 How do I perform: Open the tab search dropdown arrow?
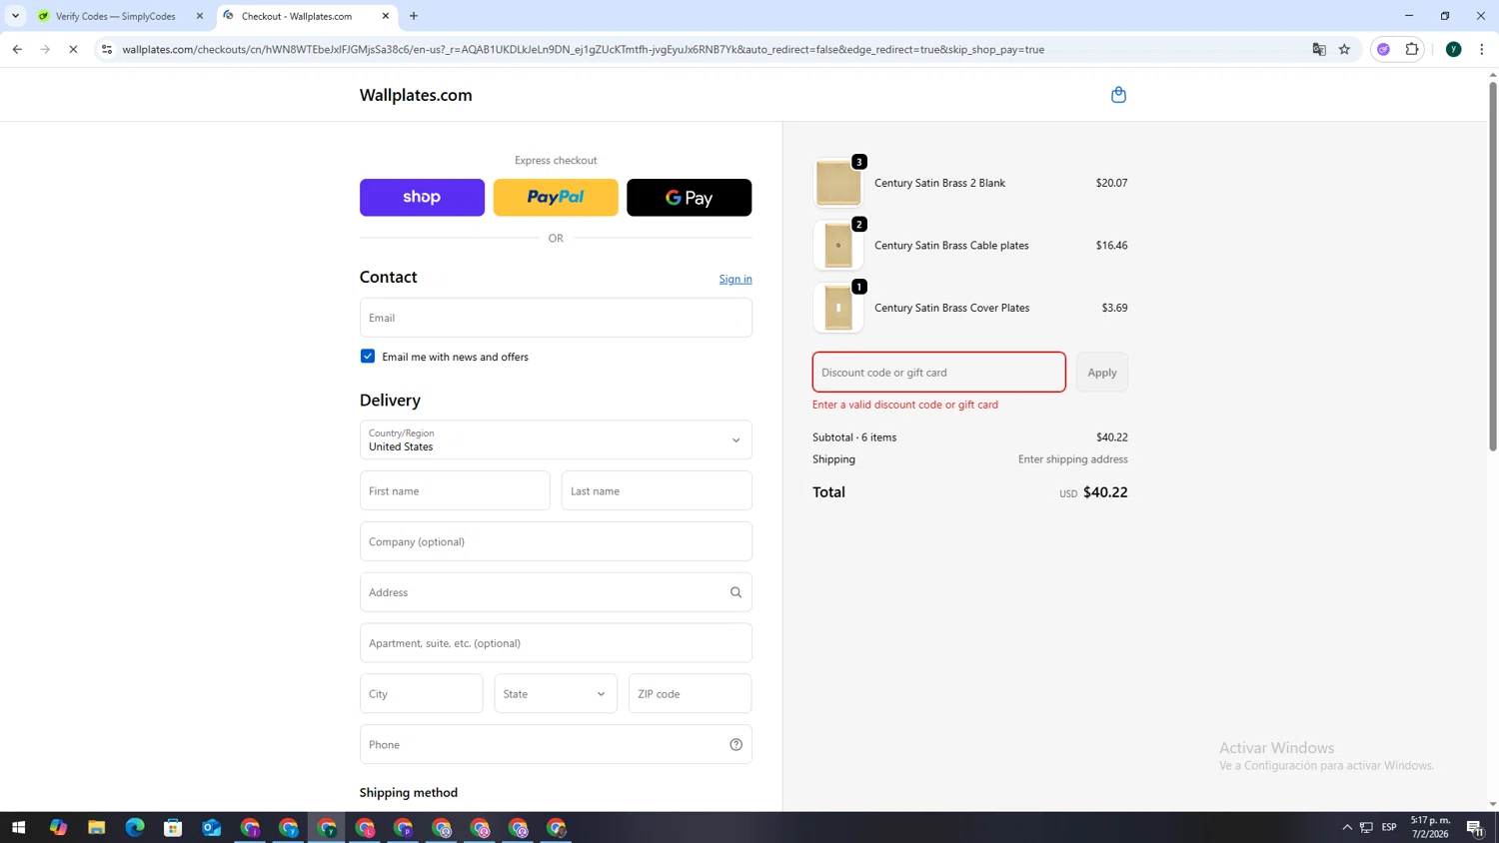[15, 16]
